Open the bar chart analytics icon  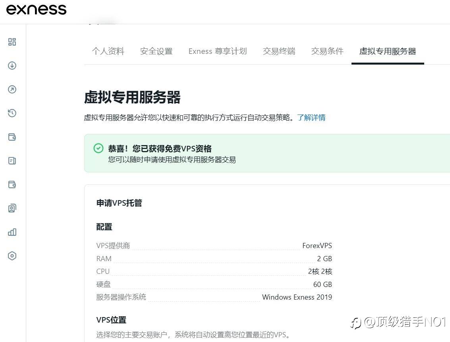[x=12, y=232]
